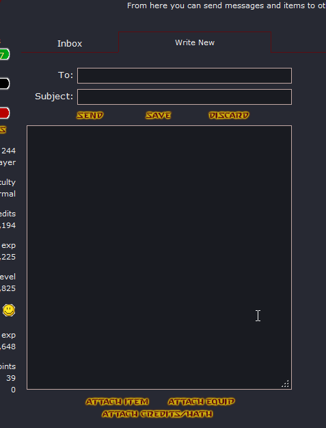Open the Attach Equip option

click(x=201, y=401)
